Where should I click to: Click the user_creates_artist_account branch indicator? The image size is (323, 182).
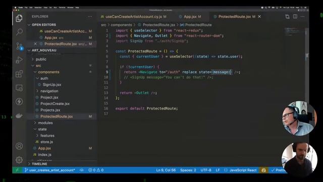pos(50,170)
